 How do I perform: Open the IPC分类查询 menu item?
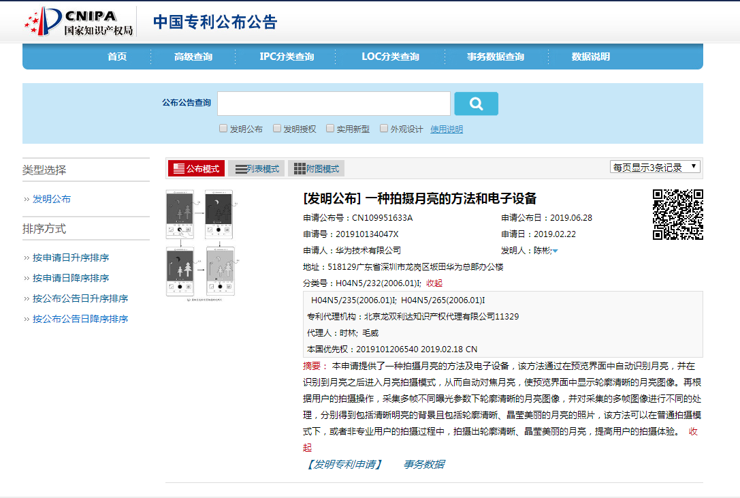tap(287, 57)
